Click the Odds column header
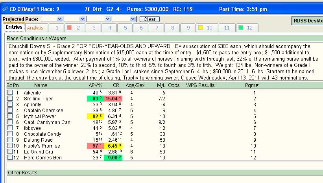 coord(173,85)
